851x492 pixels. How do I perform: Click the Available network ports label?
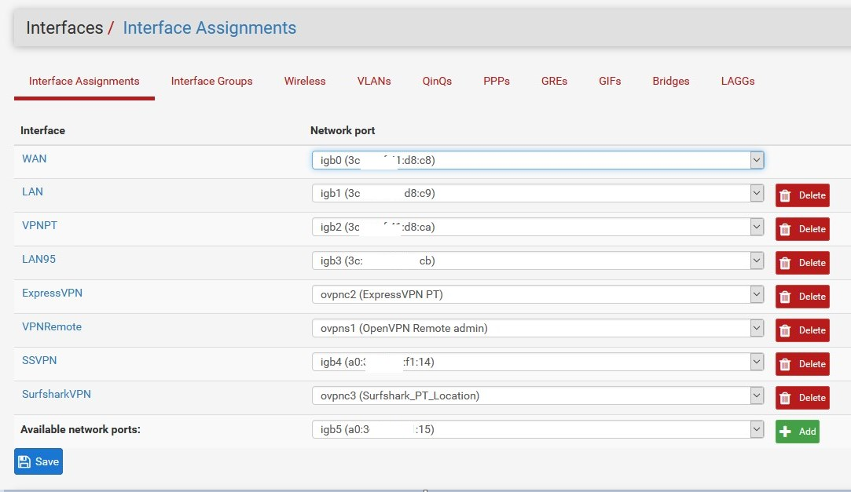tap(80, 430)
